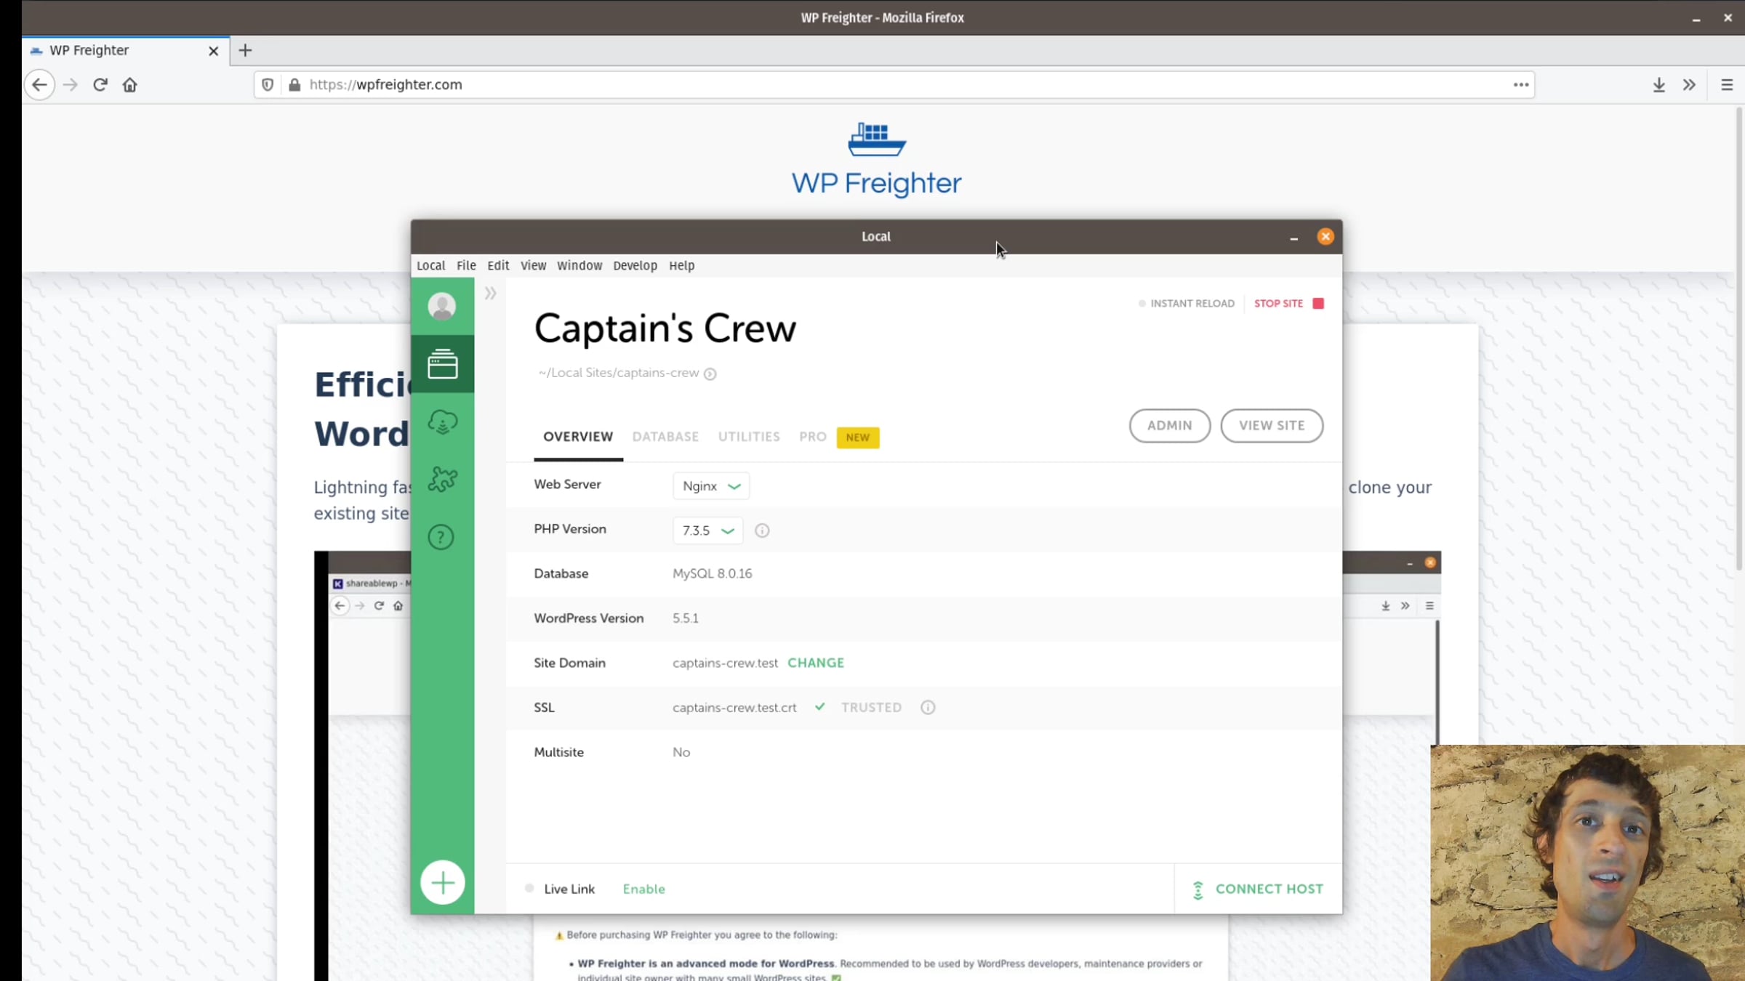
Task: Select the Local Sites icon in sidebar
Action: click(442, 364)
